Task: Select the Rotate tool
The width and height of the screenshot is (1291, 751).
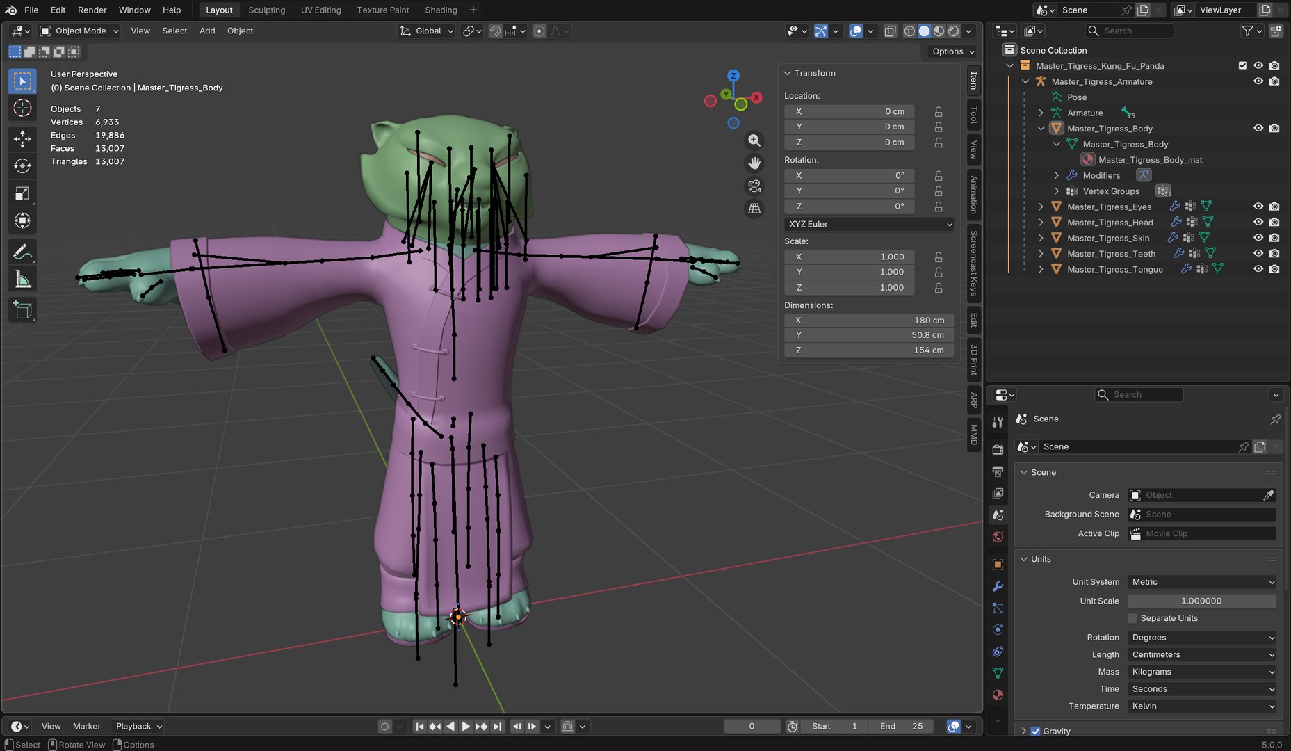Action: [22, 166]
